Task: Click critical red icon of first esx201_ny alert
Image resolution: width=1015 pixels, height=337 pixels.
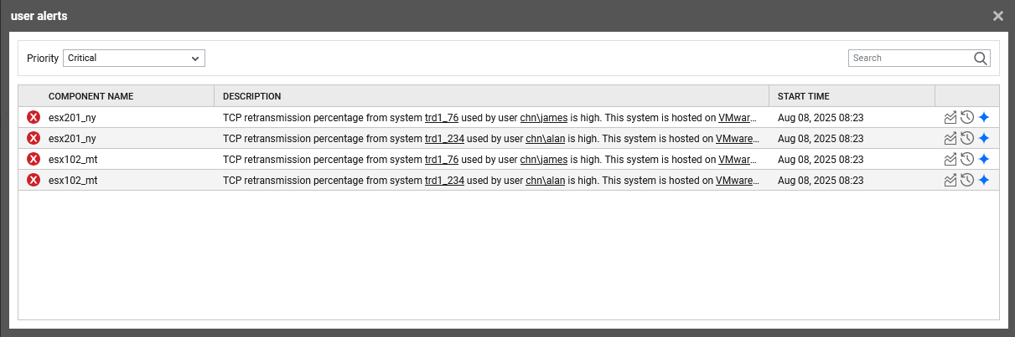Action: [34, 118]
